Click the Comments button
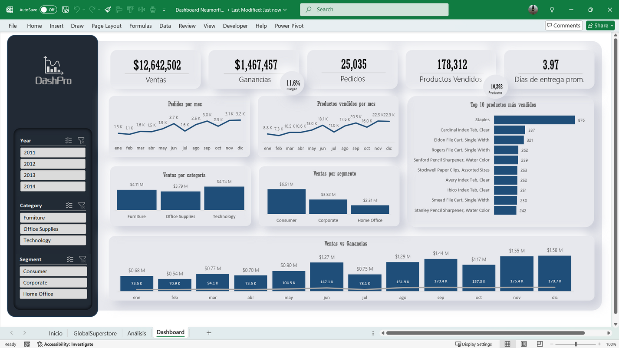The width and height of the screenshot is (619, 348). click(x=563, y=25)
